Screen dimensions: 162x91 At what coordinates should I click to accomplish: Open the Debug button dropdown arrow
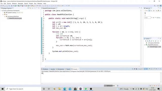pos(13,6)
